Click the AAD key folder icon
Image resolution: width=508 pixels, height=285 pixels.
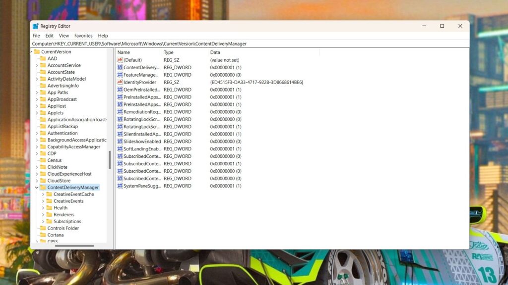tap(43, 58)
